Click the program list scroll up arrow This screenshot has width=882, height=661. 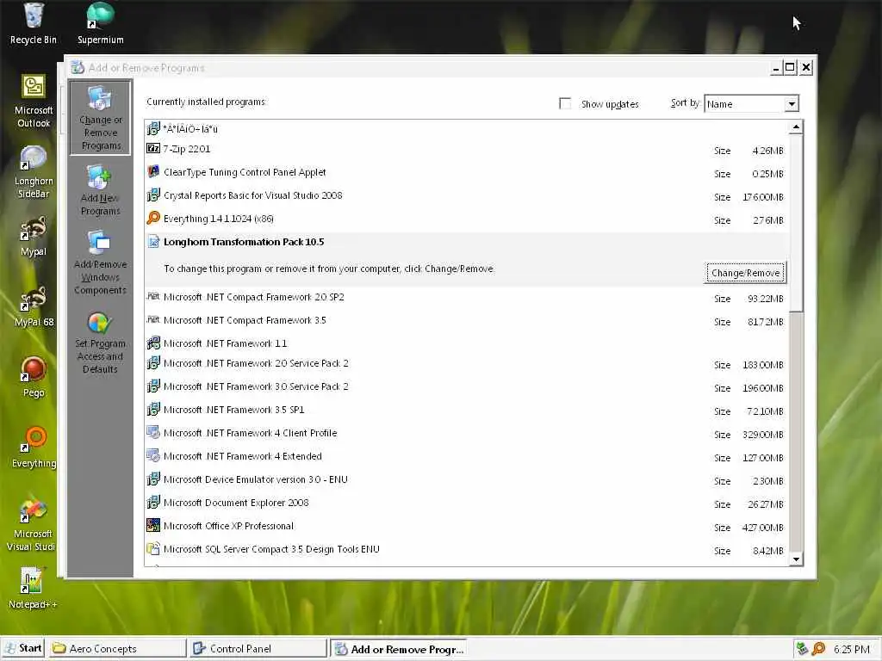[x=796, y=127]
